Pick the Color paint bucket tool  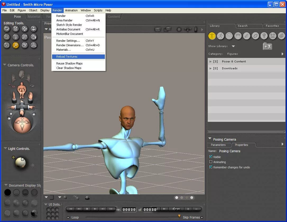[x=34, y=37]
